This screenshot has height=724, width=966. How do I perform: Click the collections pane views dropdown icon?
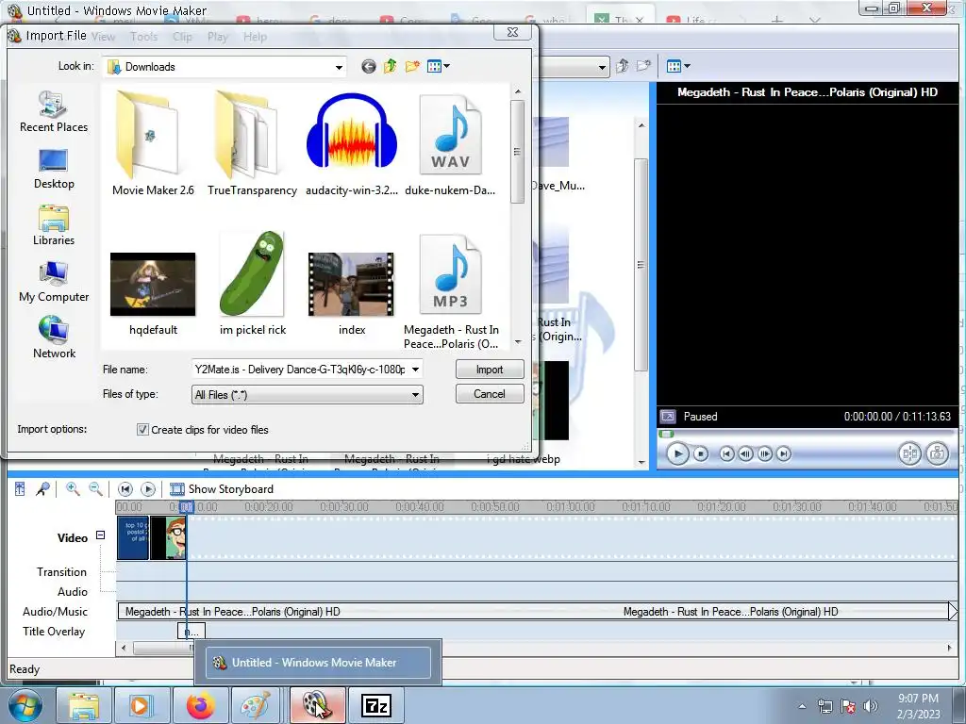678,66
